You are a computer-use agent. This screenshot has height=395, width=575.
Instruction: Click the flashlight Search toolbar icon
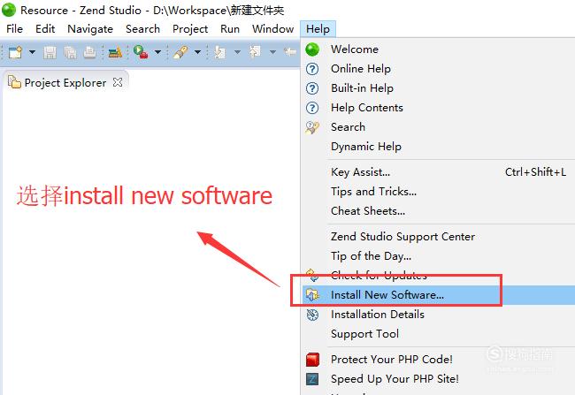tap(180, 52)
